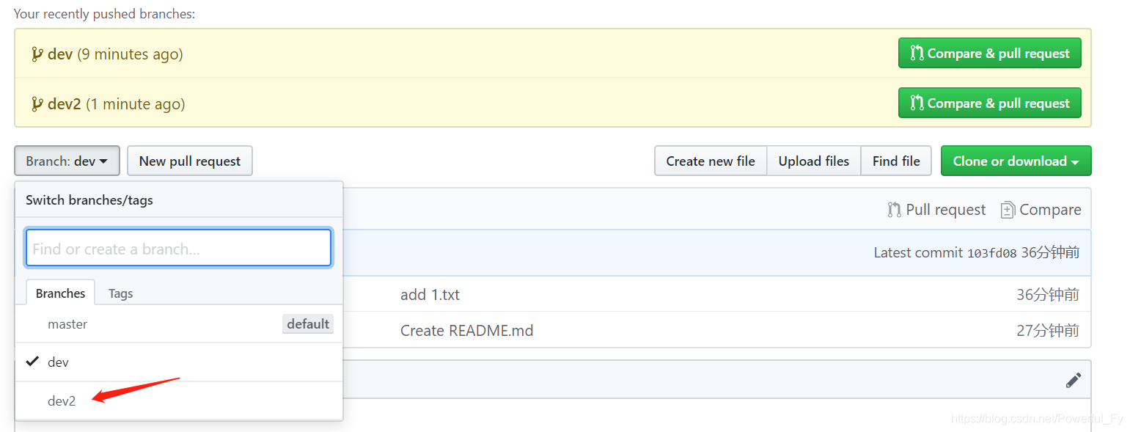This screenshot has height=432, width=1130.
Task: Click the branch icon beside dev2 (1 minute ago)
Action: (x=37, y=103)
